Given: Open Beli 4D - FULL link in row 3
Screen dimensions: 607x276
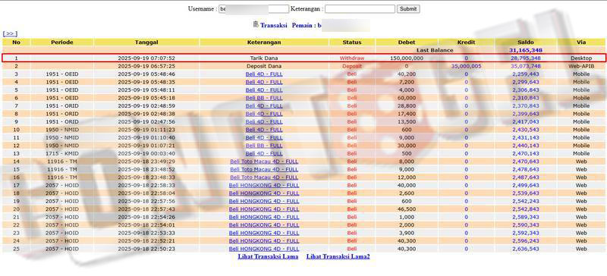Looking at the screenshot, I should click(264, 74).
